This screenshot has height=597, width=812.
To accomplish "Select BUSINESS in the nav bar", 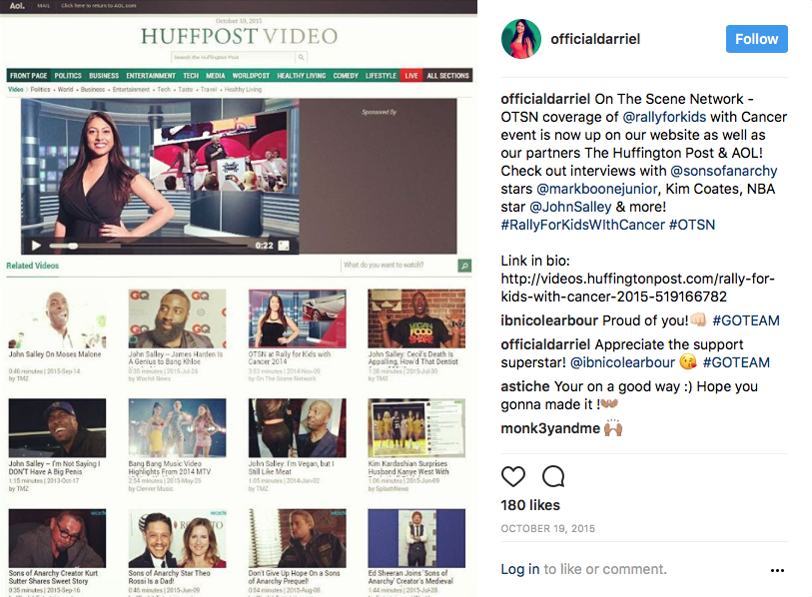I will point(104,76).
